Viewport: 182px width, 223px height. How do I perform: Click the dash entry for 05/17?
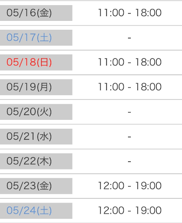[129, 38]
